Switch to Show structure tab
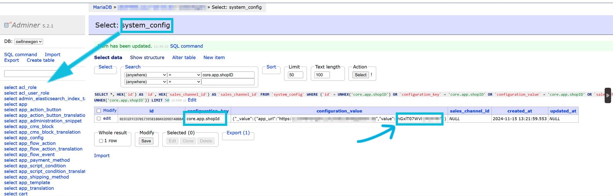 pyautogui.click(x=147, y=58)
